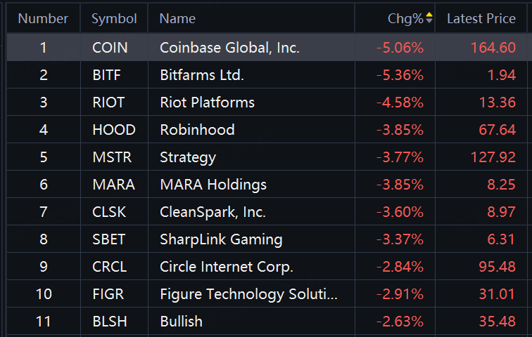The image size is (532, 337).
Task: Select the RIOT ticker symbol
Action: [x=108, y=103]
